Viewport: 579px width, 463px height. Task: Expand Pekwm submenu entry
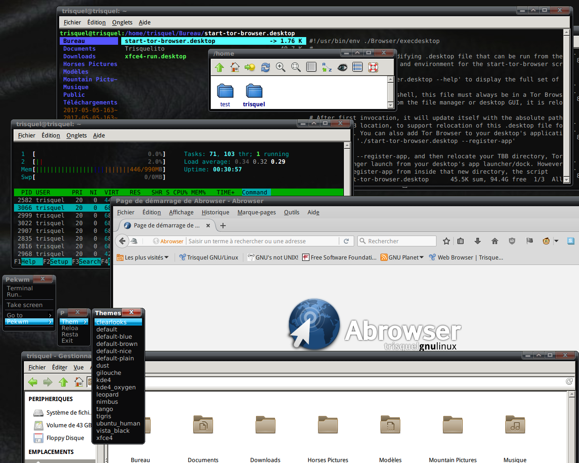point(29,321)
